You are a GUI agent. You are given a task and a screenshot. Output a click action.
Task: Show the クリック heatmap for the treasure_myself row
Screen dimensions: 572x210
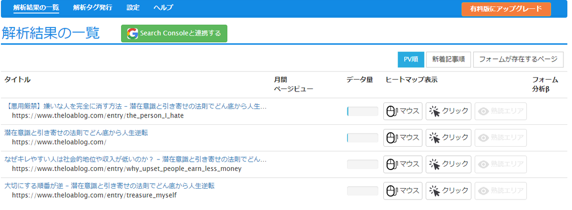click(x=449, y=190)
